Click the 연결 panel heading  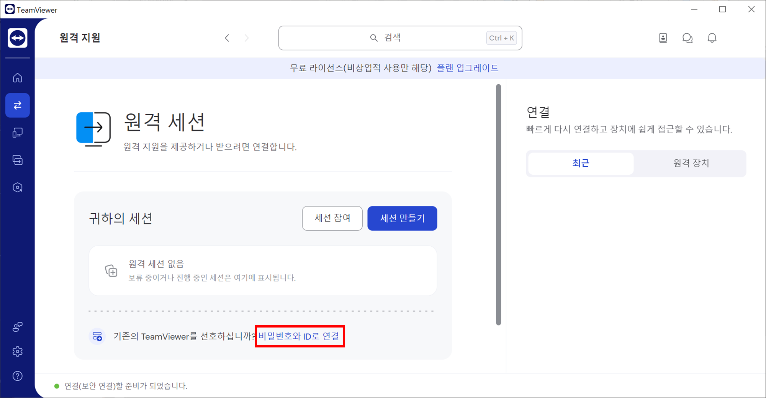(x=538, y=112)
